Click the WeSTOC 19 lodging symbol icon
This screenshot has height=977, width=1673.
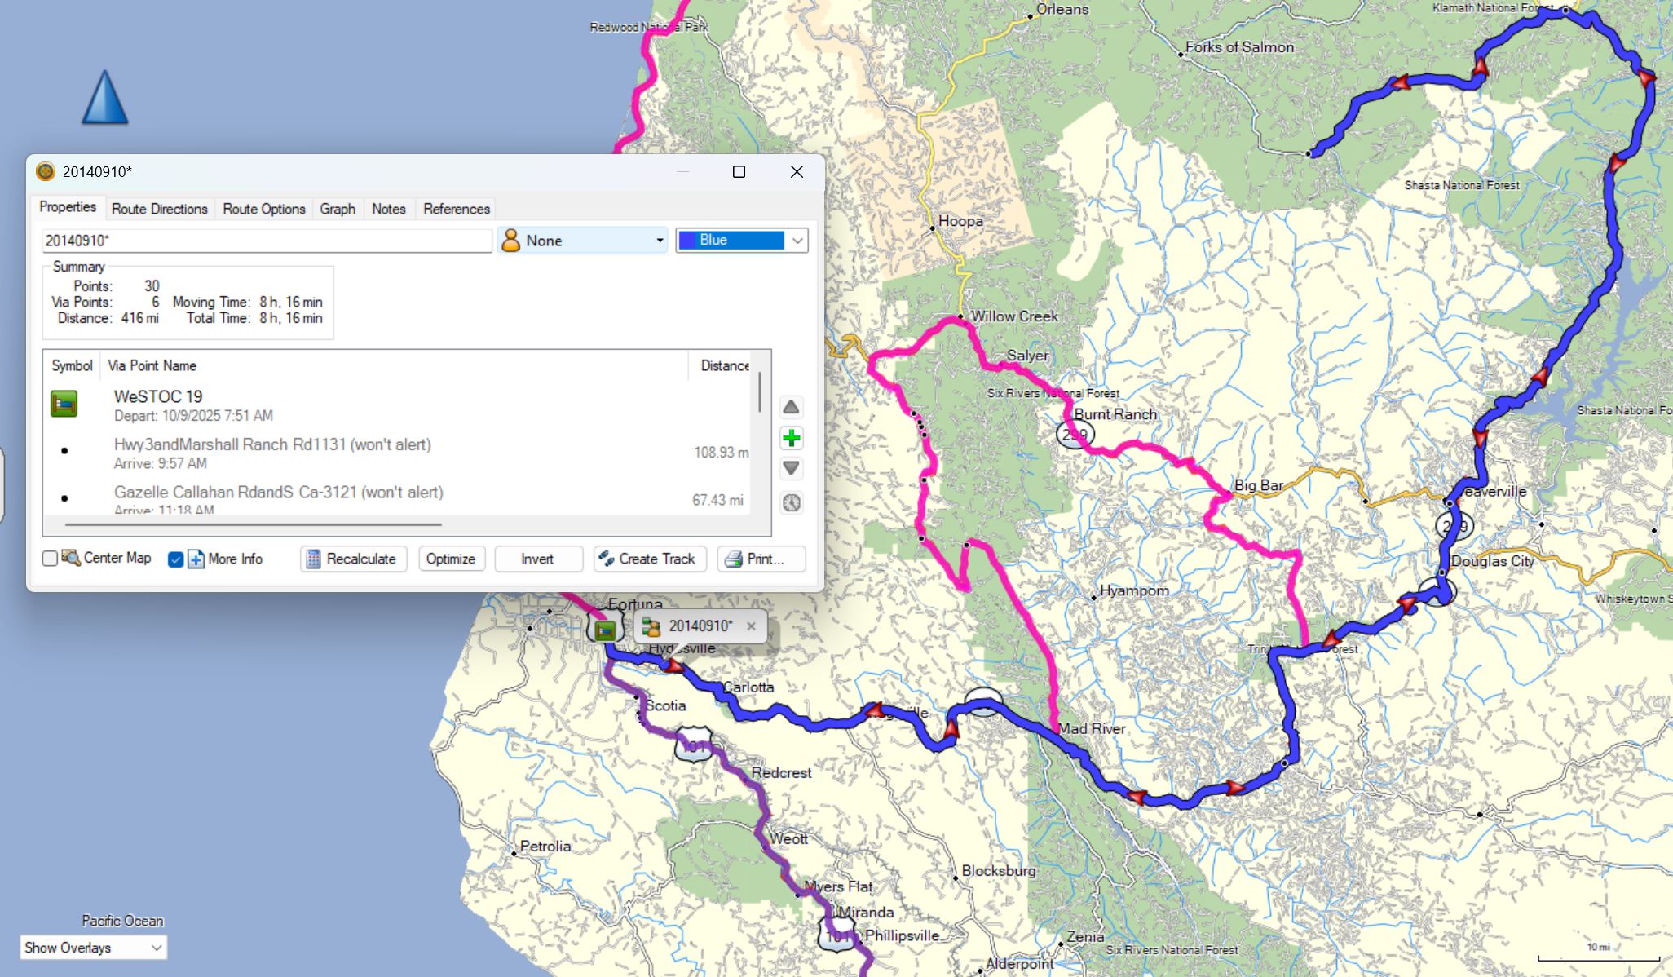[x=64, y=404]
